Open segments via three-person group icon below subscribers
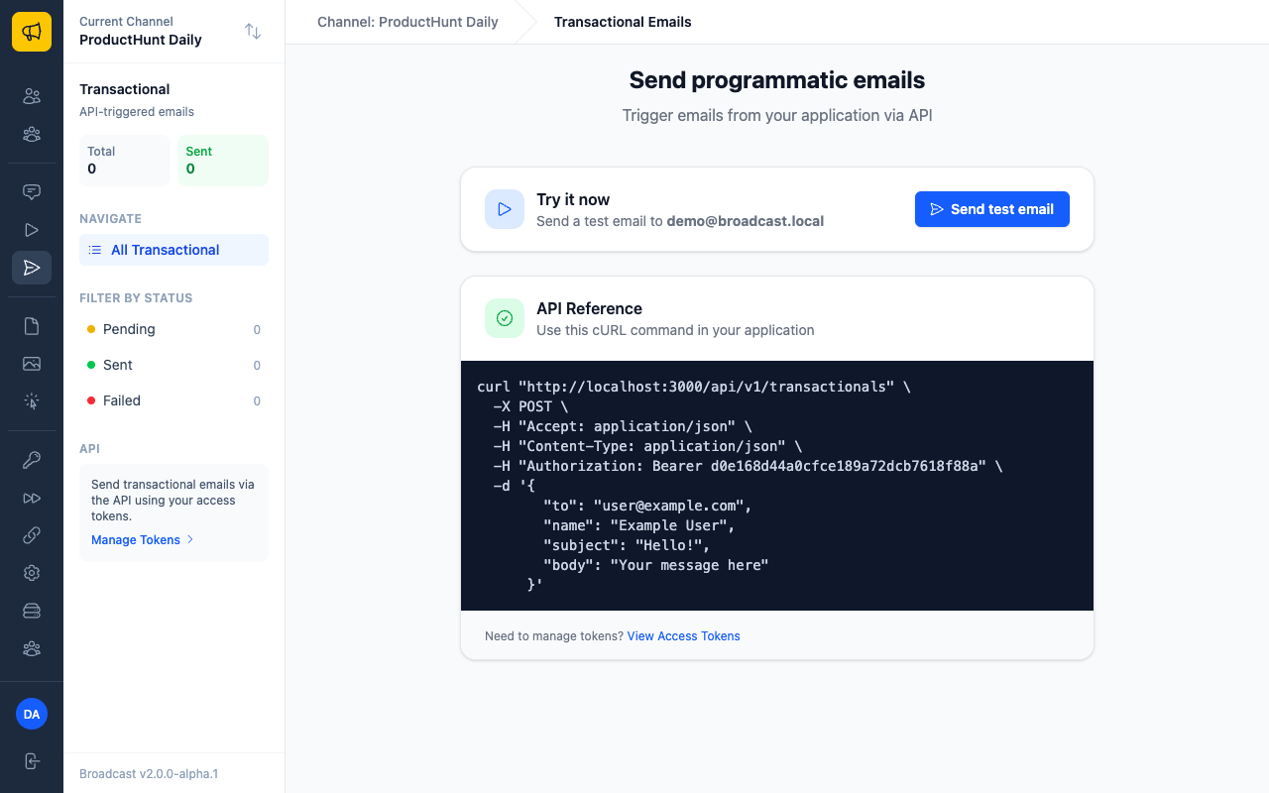Image resolution: width=1269 pixels, height=793 pixels. [x=32, y=134]
